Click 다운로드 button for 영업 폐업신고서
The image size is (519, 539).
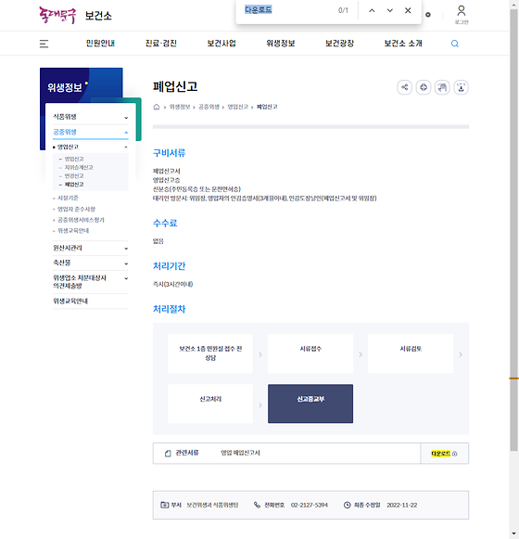tap(445, 454)
